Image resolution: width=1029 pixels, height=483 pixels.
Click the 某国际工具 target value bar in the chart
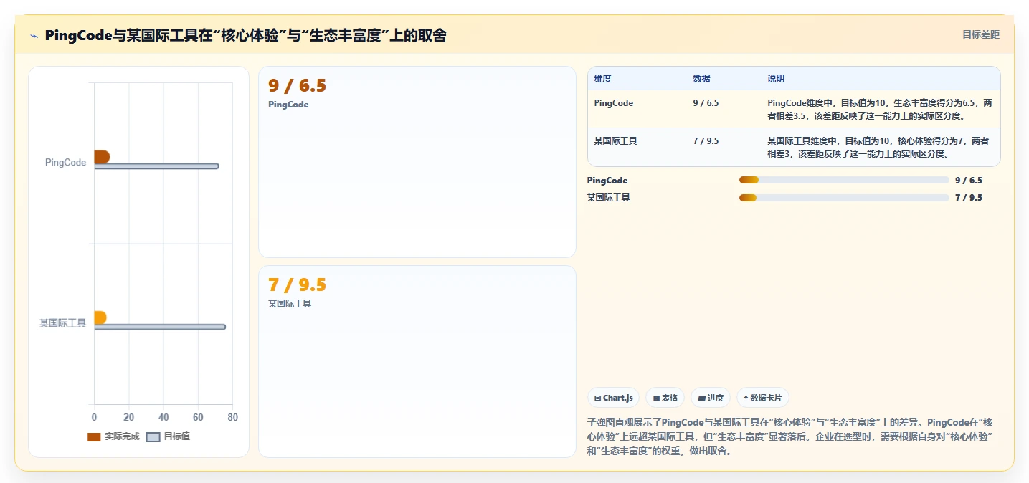click(160, 327)
